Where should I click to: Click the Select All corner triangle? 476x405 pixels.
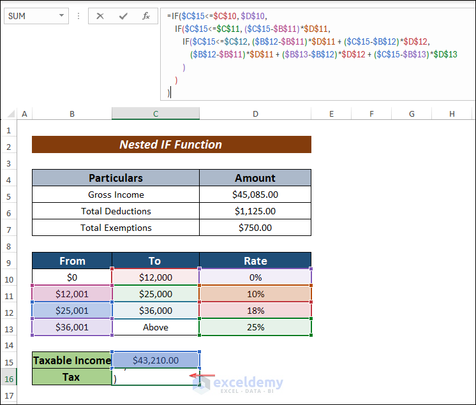coord(11,114)
